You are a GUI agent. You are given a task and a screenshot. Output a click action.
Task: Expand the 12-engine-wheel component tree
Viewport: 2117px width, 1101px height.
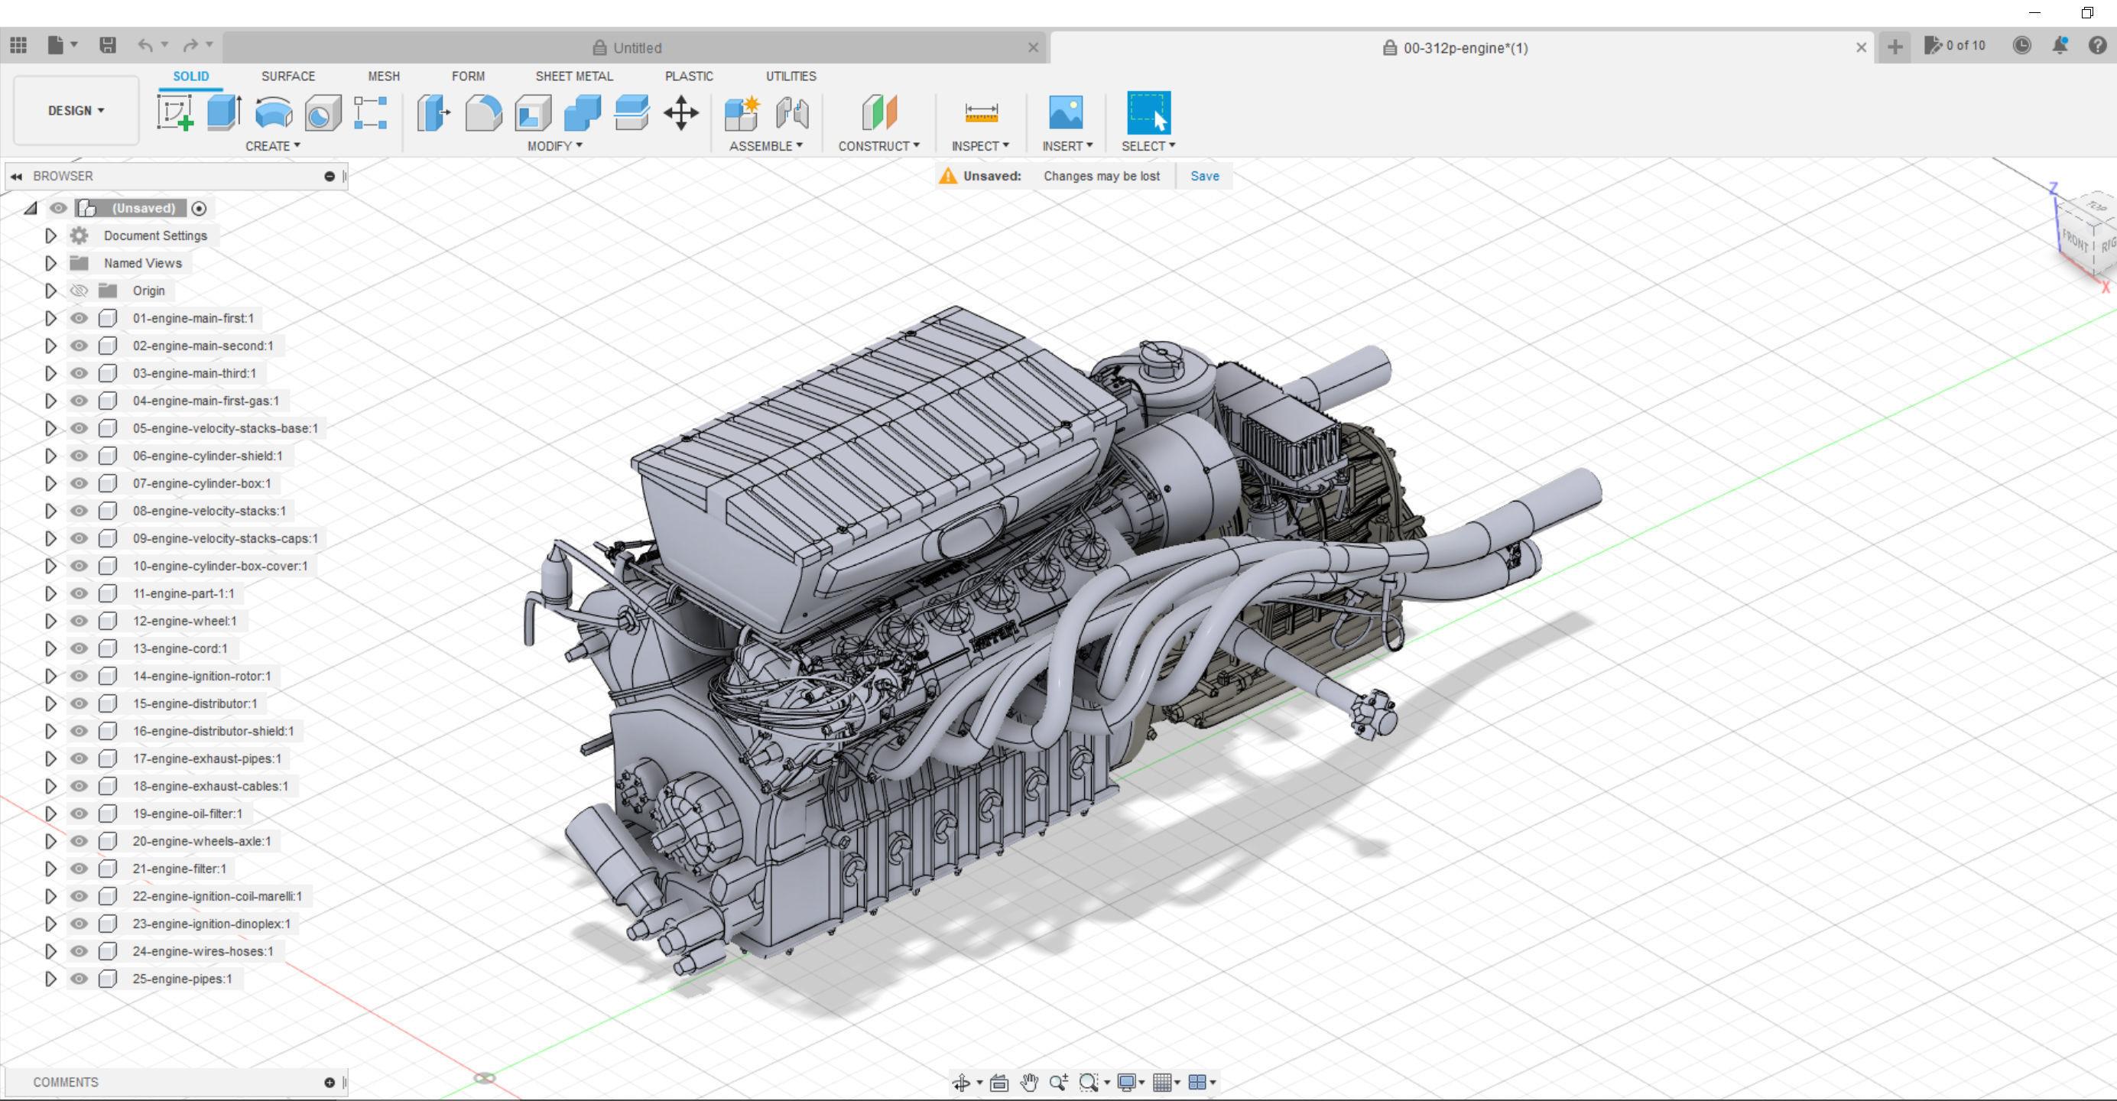[50, 621]
